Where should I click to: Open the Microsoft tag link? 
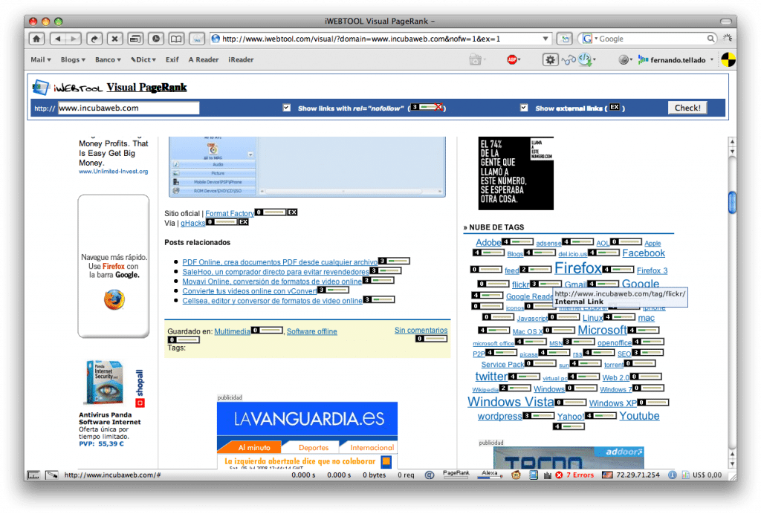[602, 331]
